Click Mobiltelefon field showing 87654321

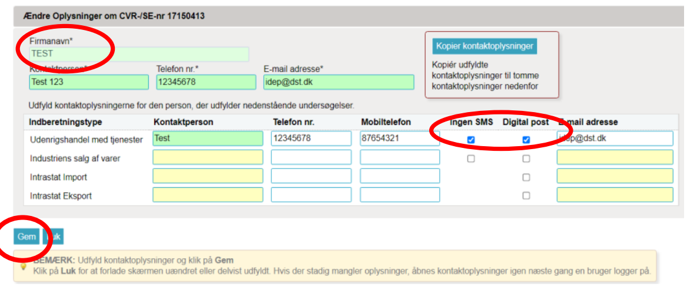400,139
